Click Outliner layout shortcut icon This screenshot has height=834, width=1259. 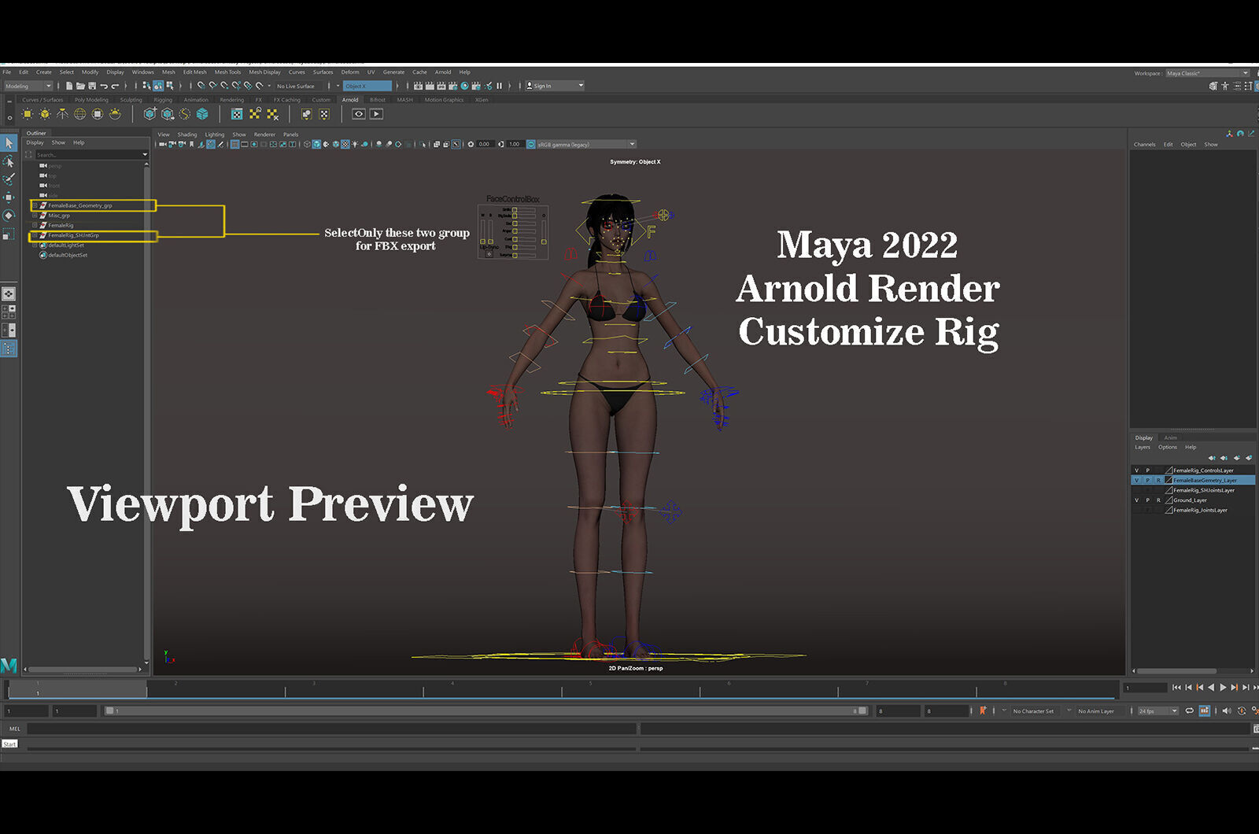click(x=9, y=349)
